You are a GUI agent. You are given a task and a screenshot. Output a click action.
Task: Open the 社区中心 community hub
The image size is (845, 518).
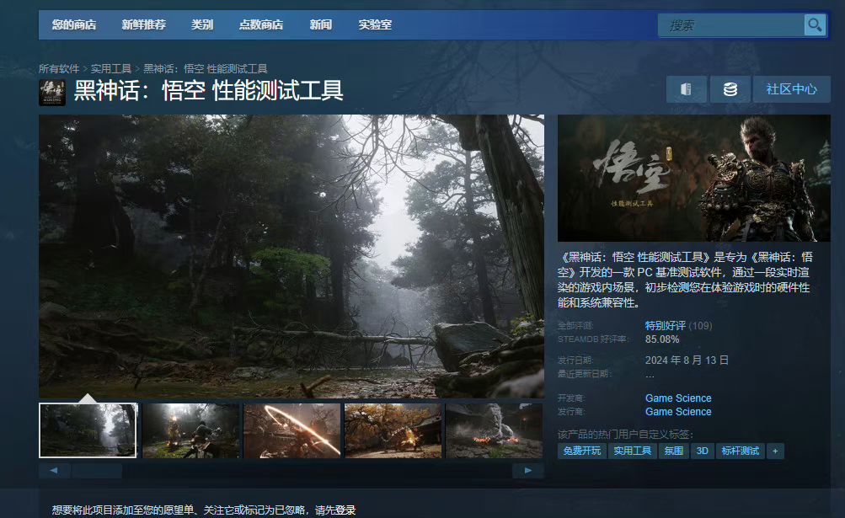point(791,89)
